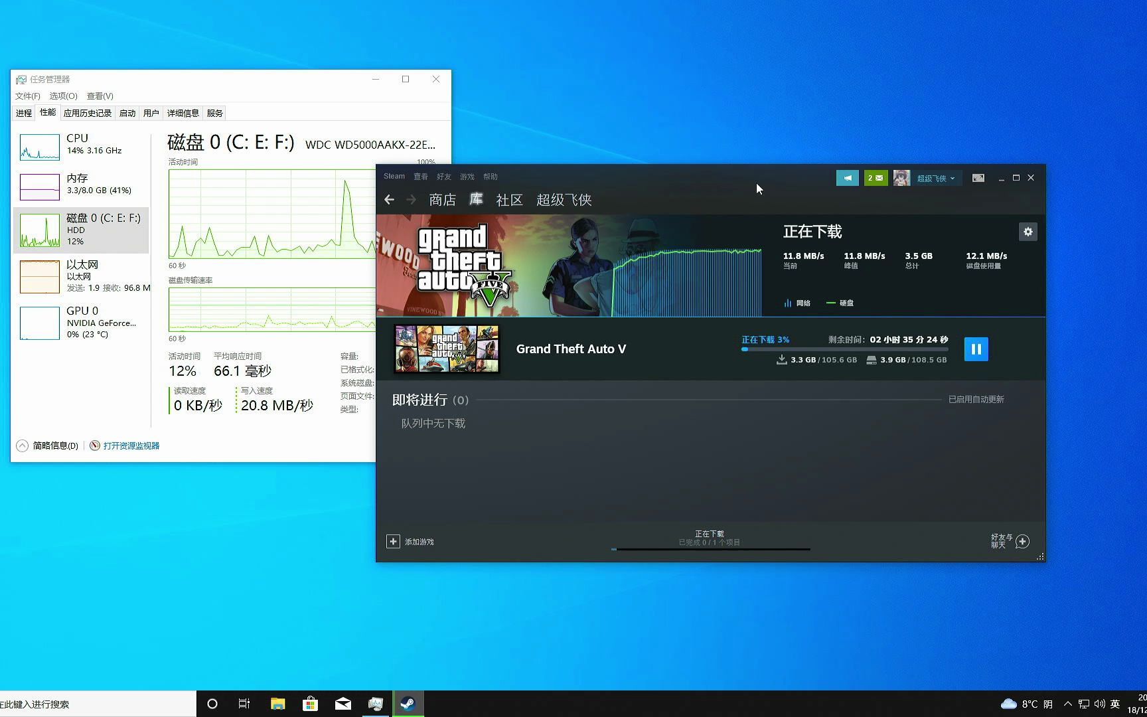This screenshot has width=1147, height=717.
Task: Go back with Steam's left arrow
Action: pyautogui.click(x=390, y=199)
